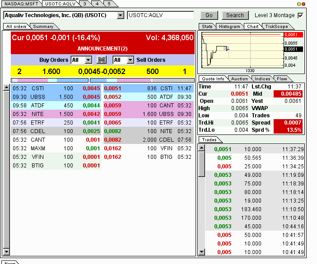The image size is (317, 264).
Task: Toggle the Level 3 Montage checkbox
Action: pyautogui.click(x=300, y=15)
